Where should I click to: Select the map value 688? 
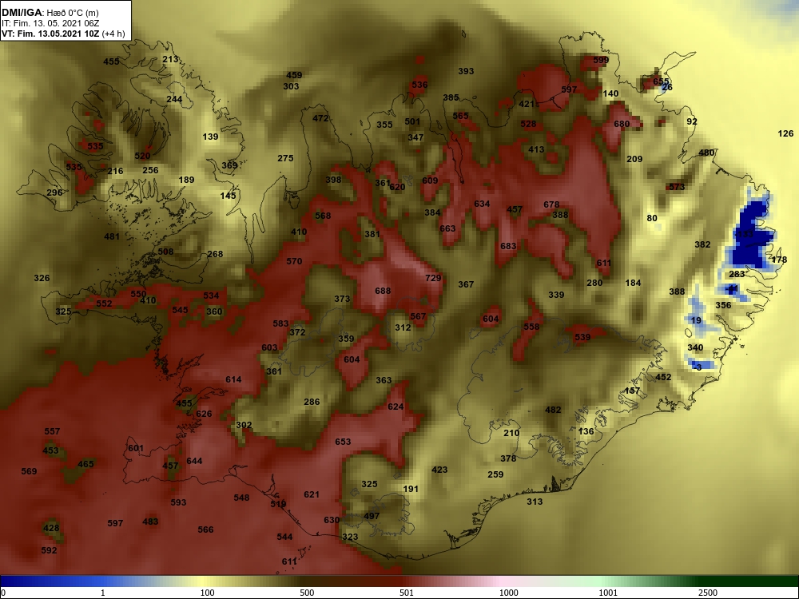point(383,291)
